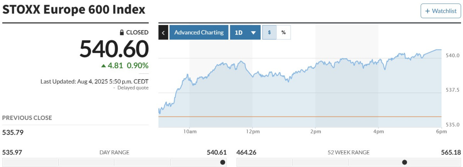Image resolution: width=463 pixels, height=167 pixels.
Task: Click the STOXX Europe 600 Index title
Action: click(x=74, y=10)
